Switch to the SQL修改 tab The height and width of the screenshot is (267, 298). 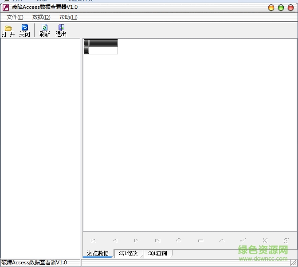pyautogui.click(x=128, y=254)
